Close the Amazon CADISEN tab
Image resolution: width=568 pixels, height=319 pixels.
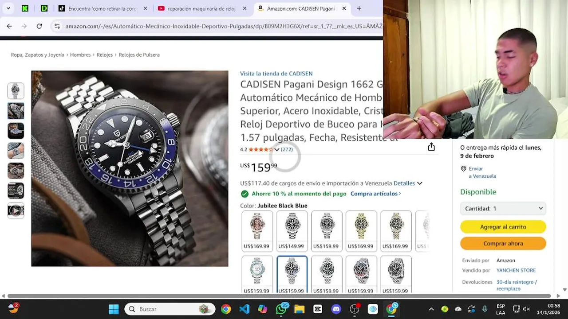click(x=345, y=8)
